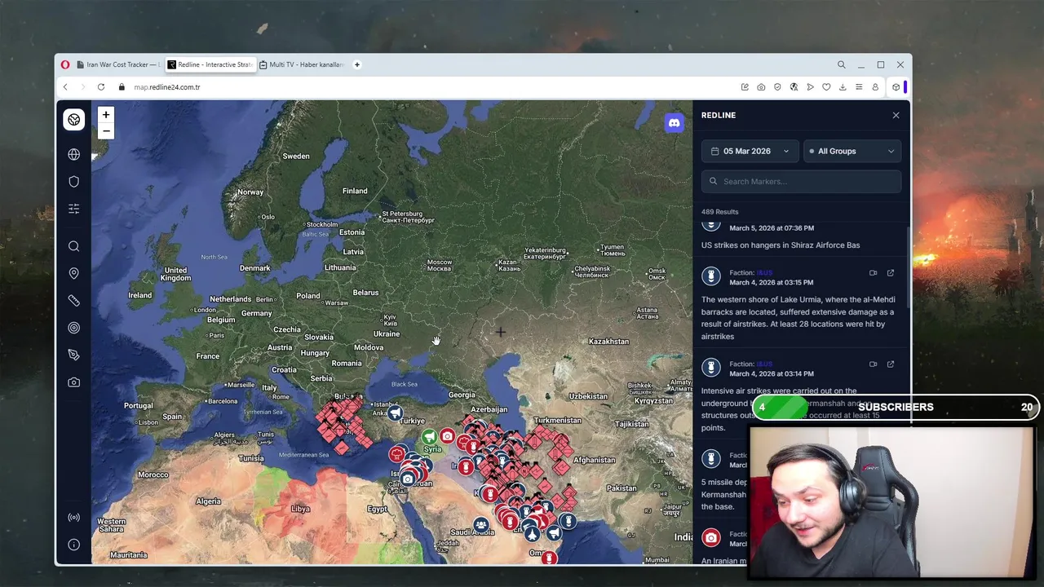The height and width of the screenshot is (587, 1044).
Task: Click the Redline logo in the sidebar
Action: pos(73,120)
